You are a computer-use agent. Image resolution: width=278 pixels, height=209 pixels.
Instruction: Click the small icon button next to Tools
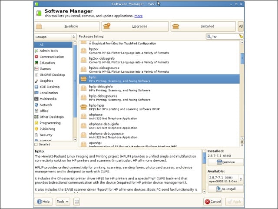[x=76, y=202]
